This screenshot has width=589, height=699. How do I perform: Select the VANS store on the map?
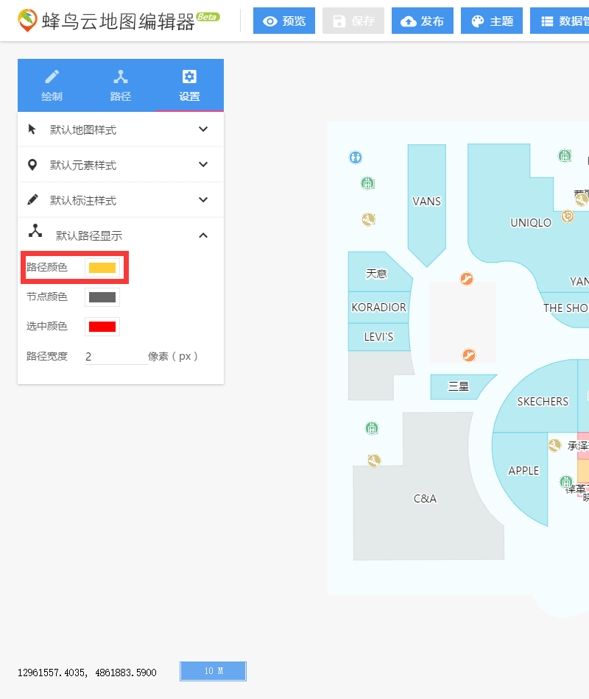(426, 202)
